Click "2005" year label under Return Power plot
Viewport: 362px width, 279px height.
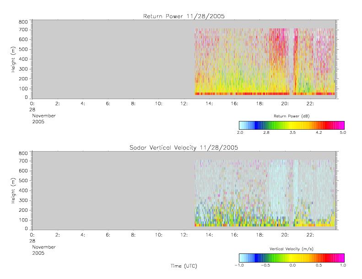pos(38,121)
